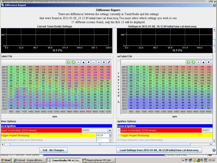
Task: Click the Exit - No Changes button
Action: pyautogui.click(x=54, y=150)
